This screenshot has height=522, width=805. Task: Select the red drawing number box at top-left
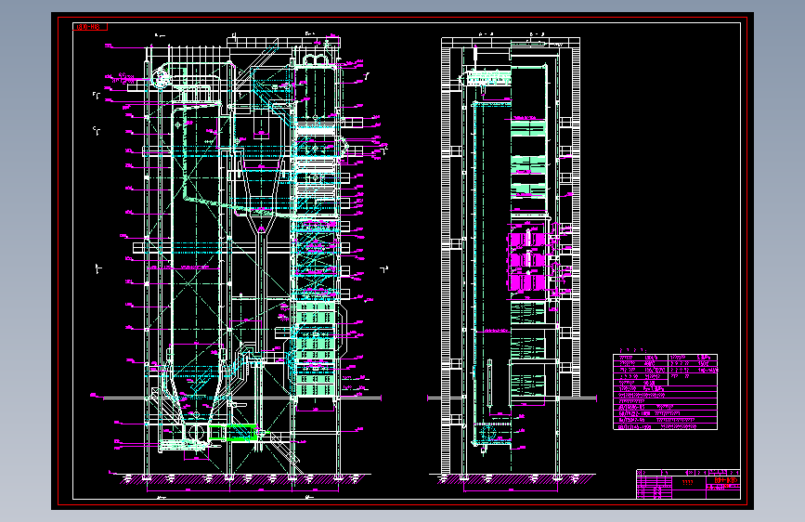coord(90,27)
